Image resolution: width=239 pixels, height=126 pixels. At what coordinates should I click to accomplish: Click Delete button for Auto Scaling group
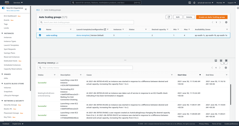[x=189, y=17]
